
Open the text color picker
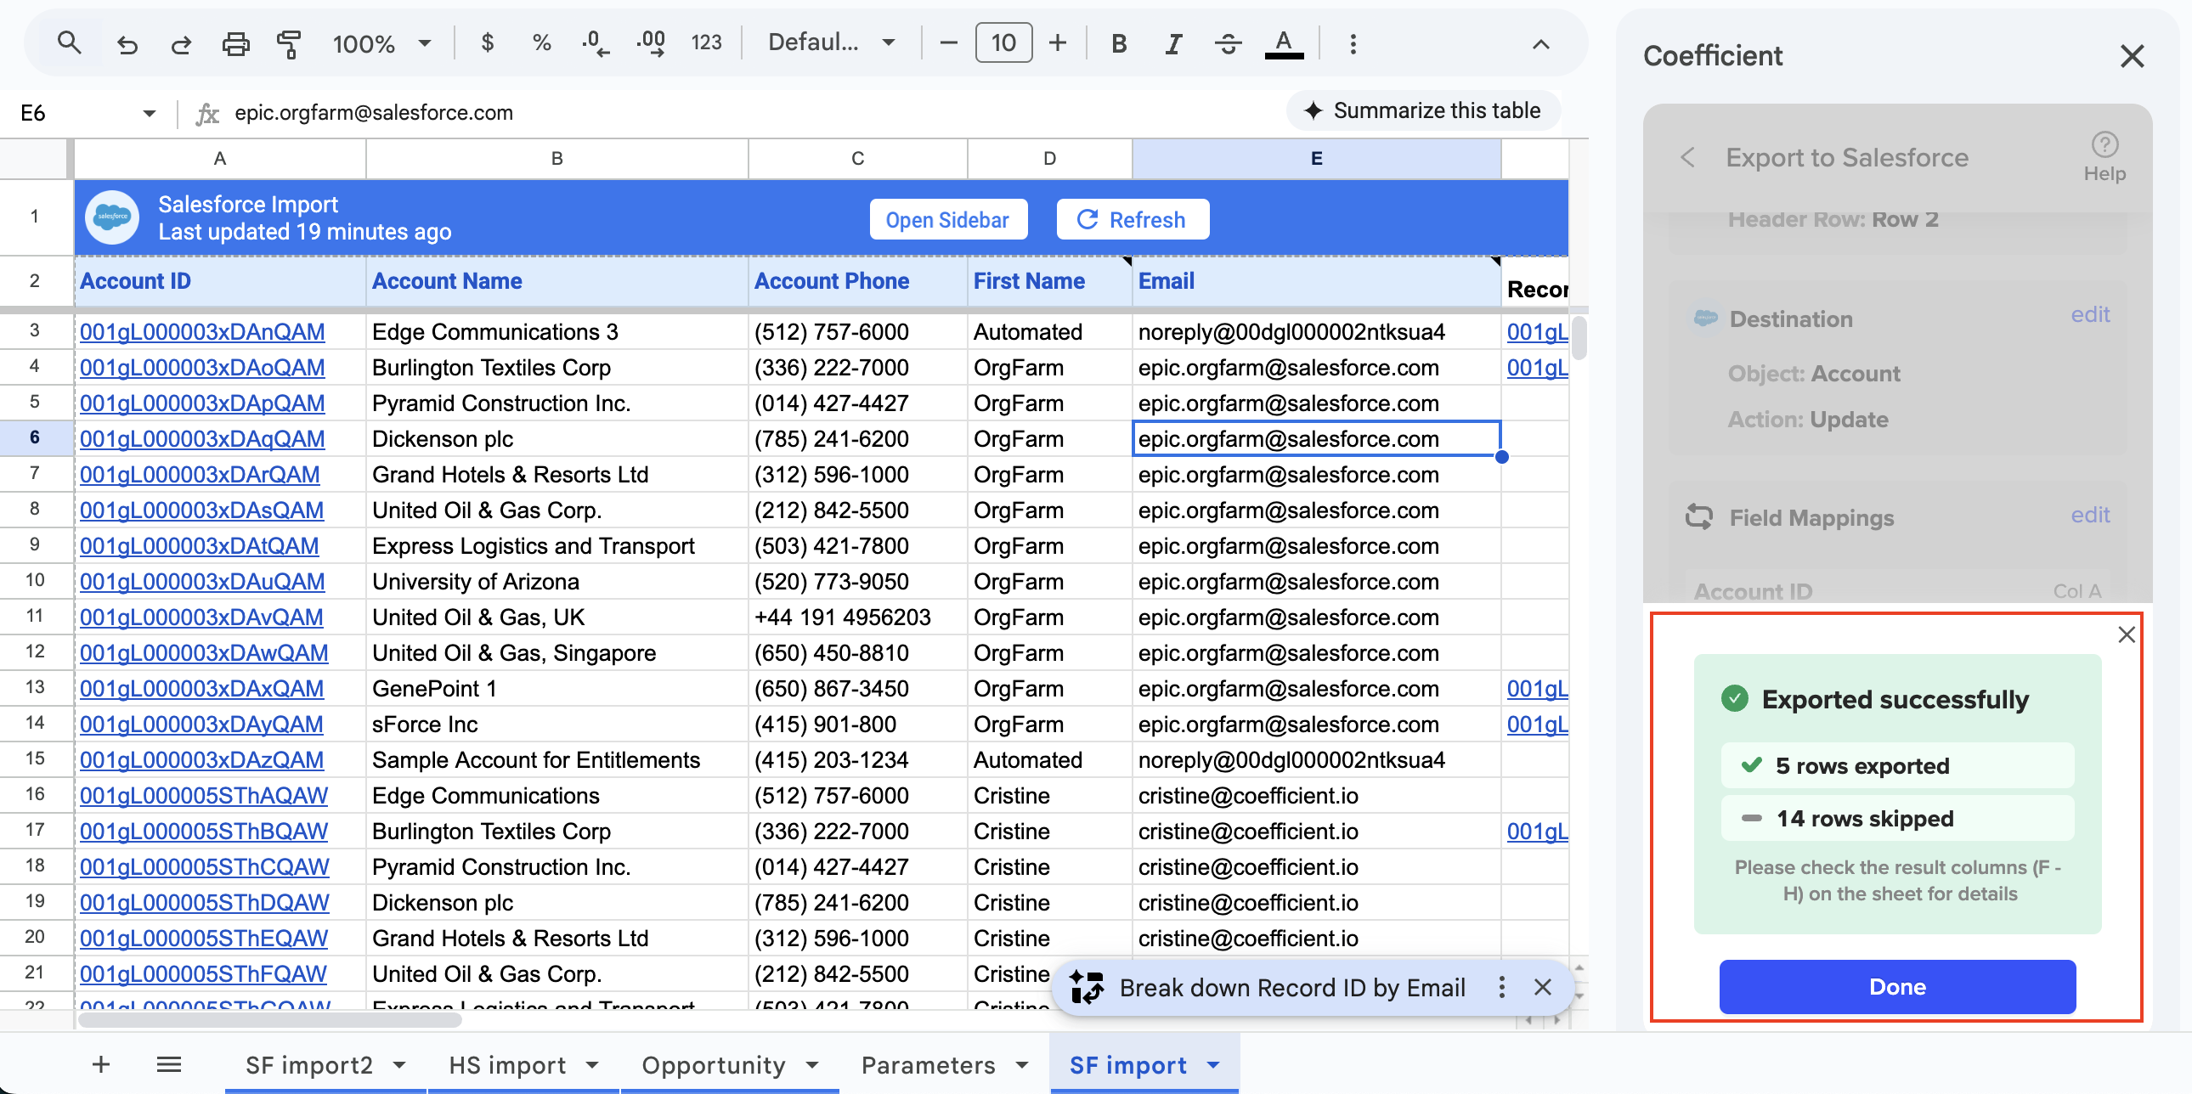click(x=1284, y=42)
